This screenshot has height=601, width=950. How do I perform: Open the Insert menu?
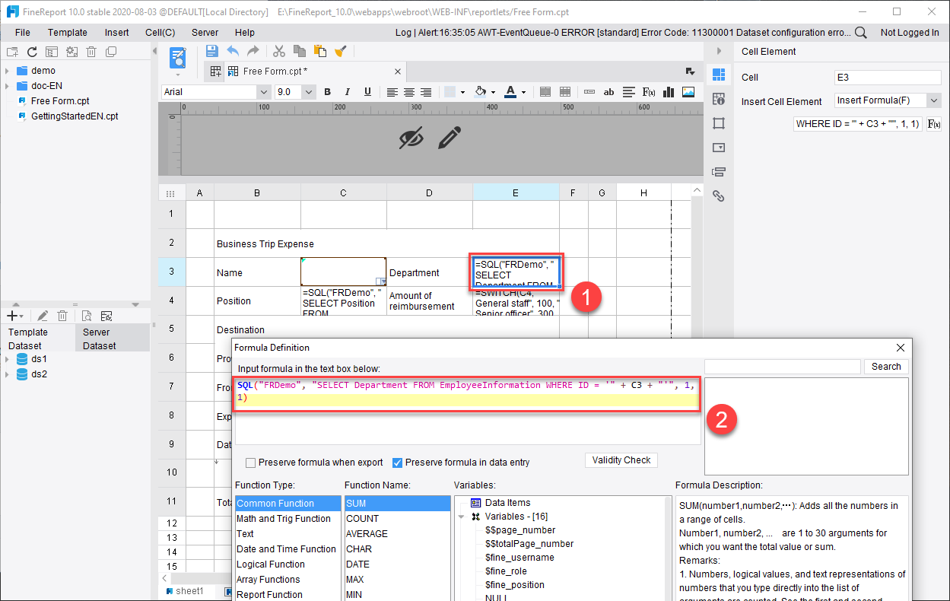117,33
